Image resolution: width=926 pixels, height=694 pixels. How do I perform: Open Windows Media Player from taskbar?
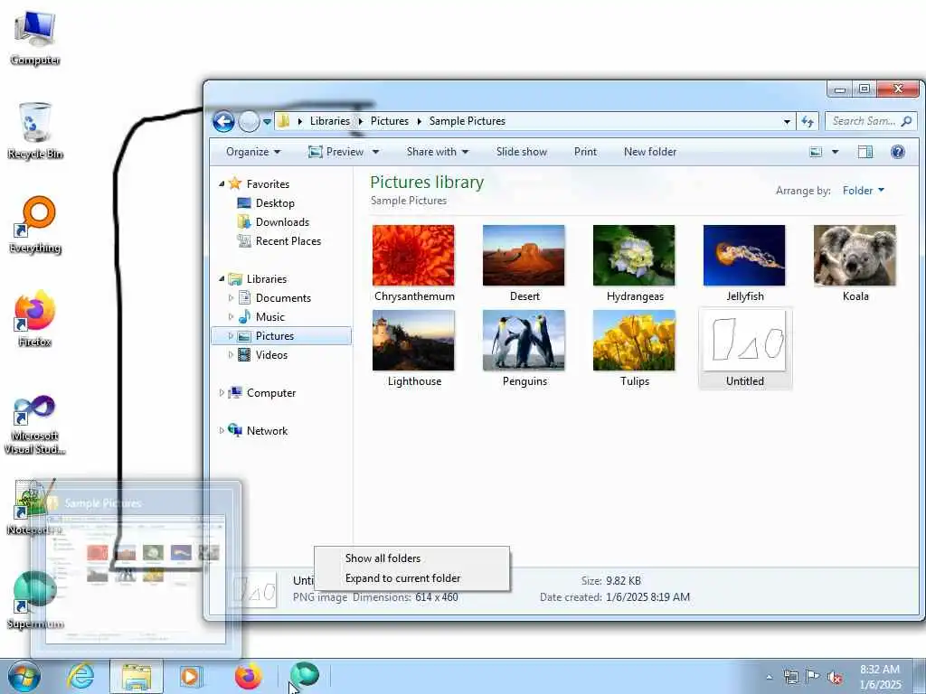click(191, 677)
